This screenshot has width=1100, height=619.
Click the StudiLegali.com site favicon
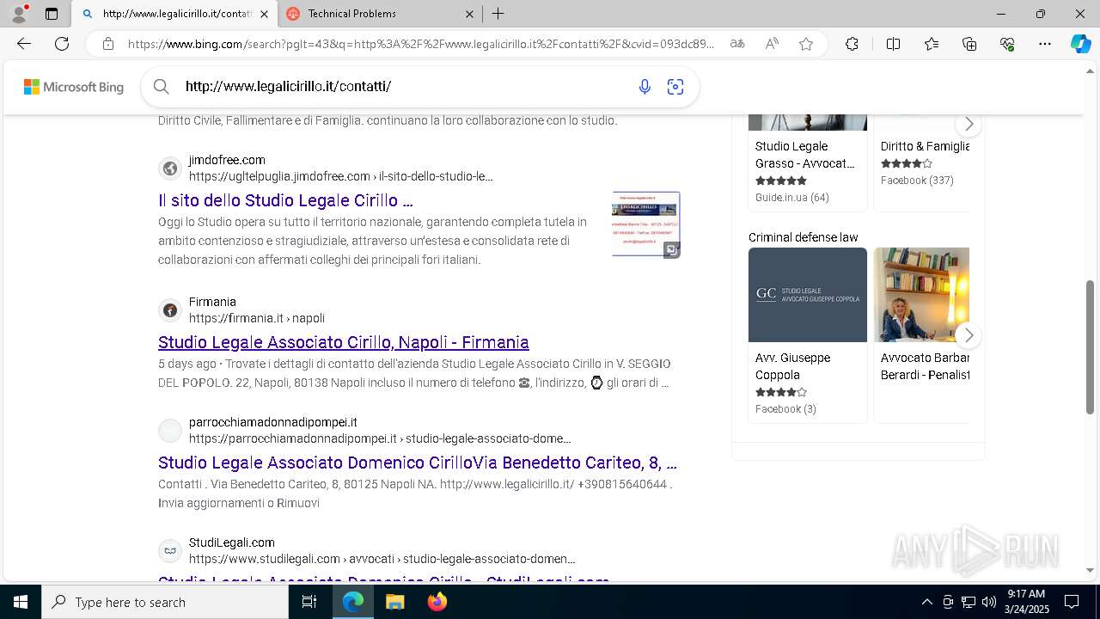(x=170, y=551)
